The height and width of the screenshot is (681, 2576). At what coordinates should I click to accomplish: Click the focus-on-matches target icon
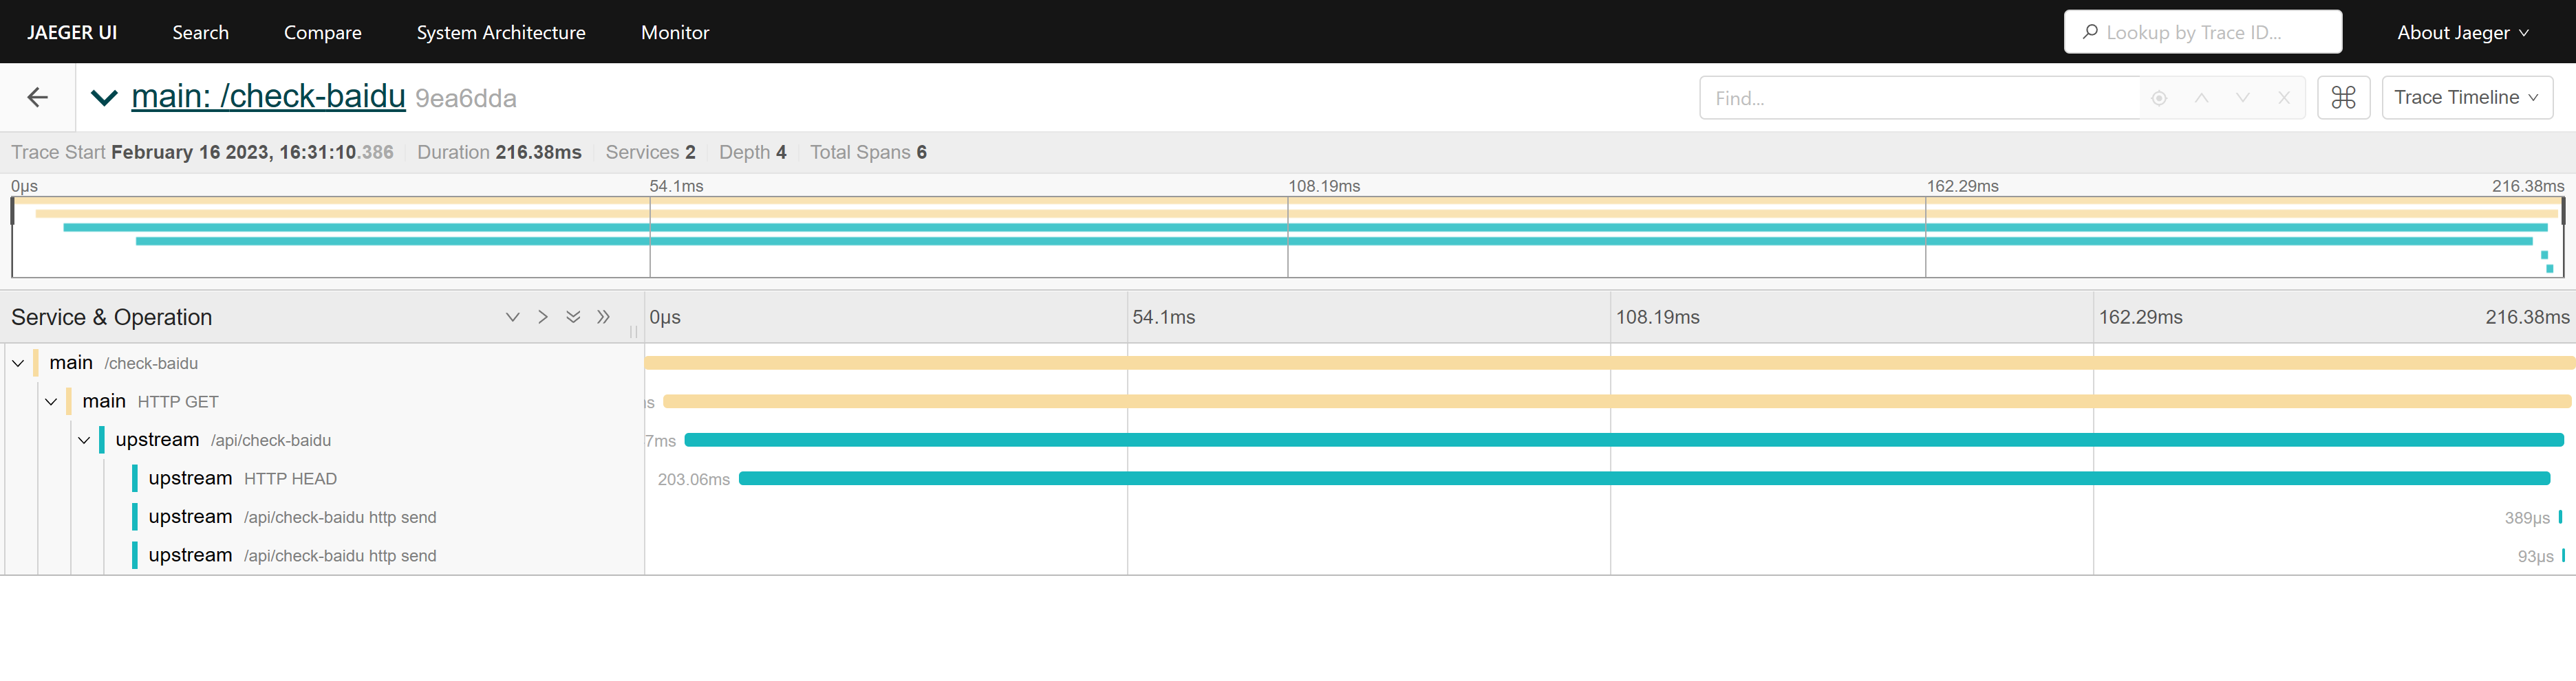2159,98
